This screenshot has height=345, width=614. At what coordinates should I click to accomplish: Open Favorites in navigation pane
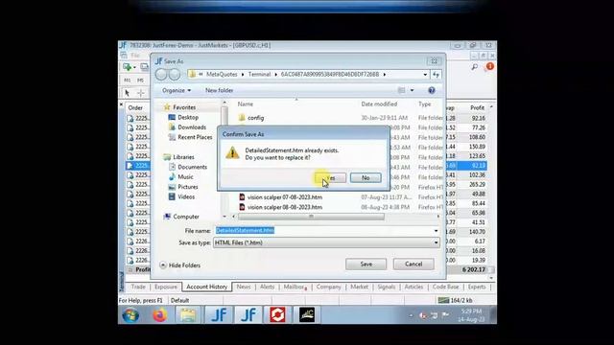coord(184,107)
